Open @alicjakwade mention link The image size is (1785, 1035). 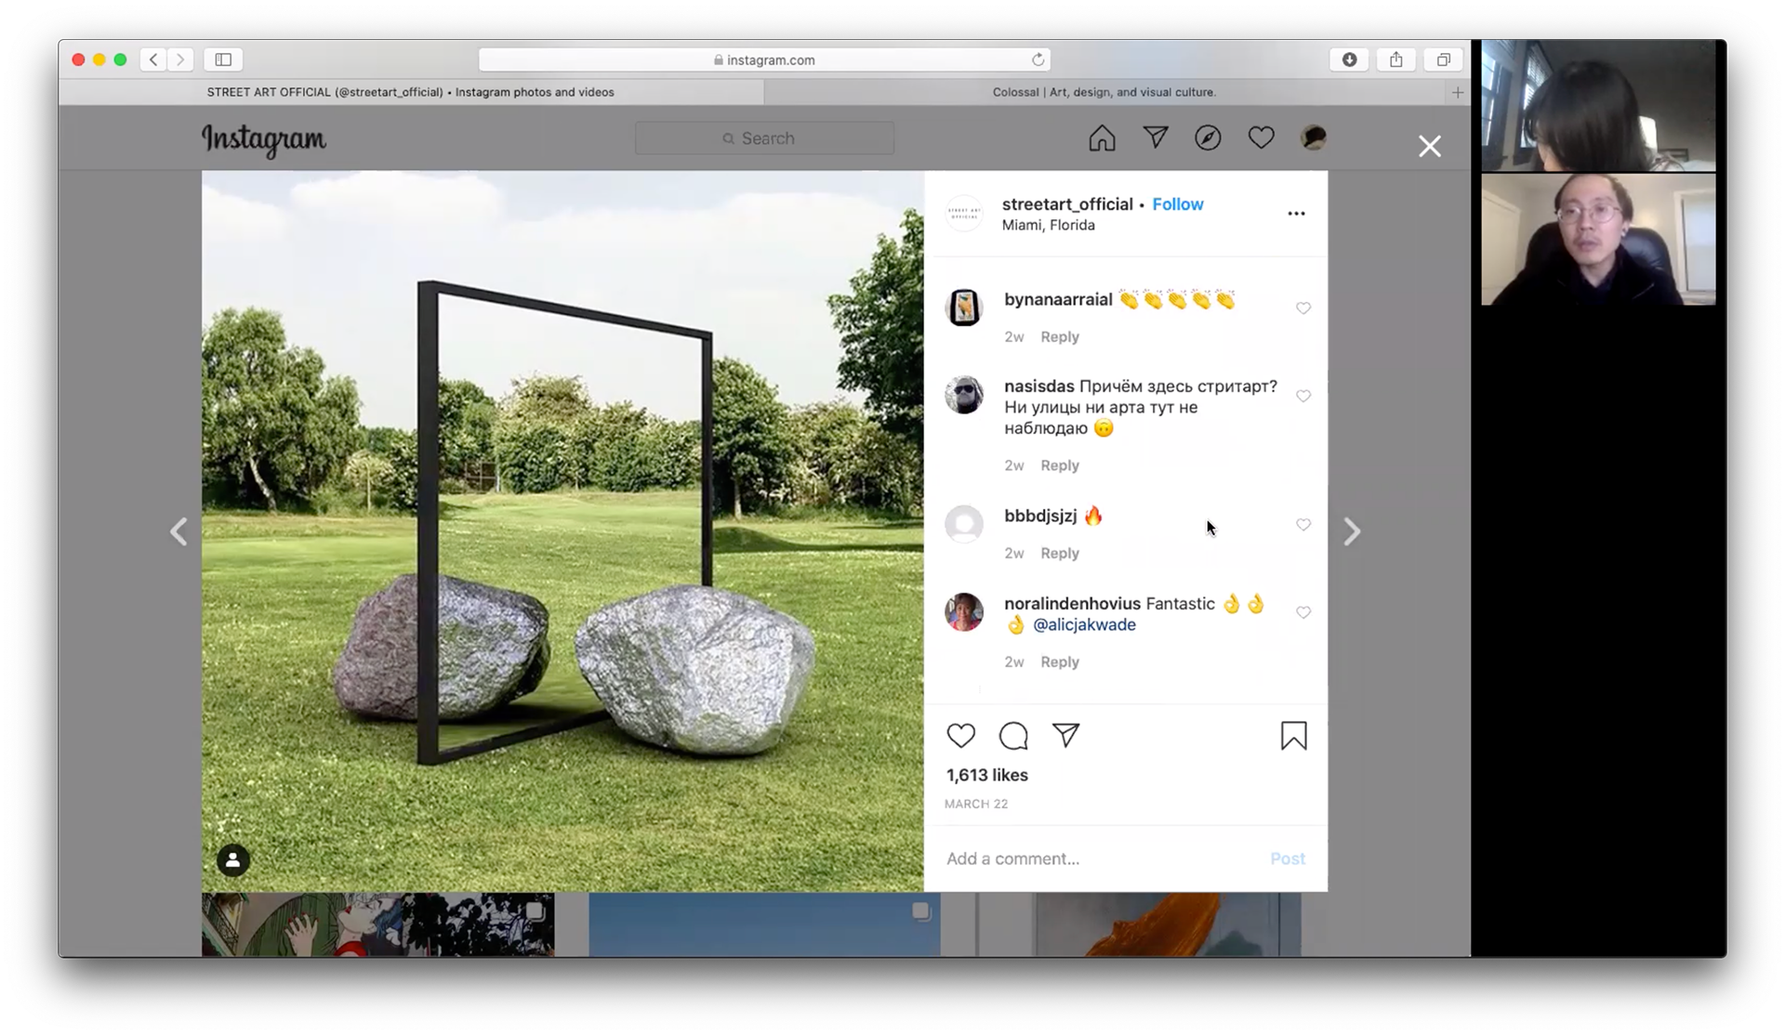click(1084, 624)
